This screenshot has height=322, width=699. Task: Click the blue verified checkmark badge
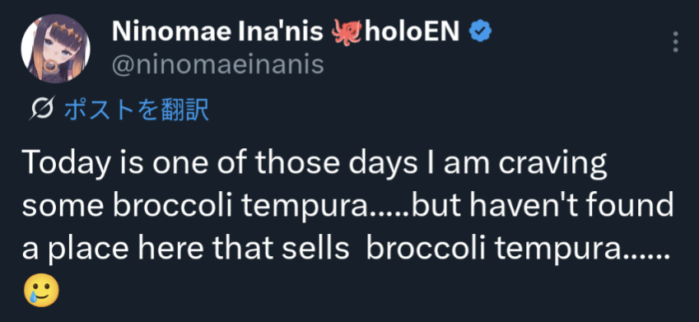480,31
